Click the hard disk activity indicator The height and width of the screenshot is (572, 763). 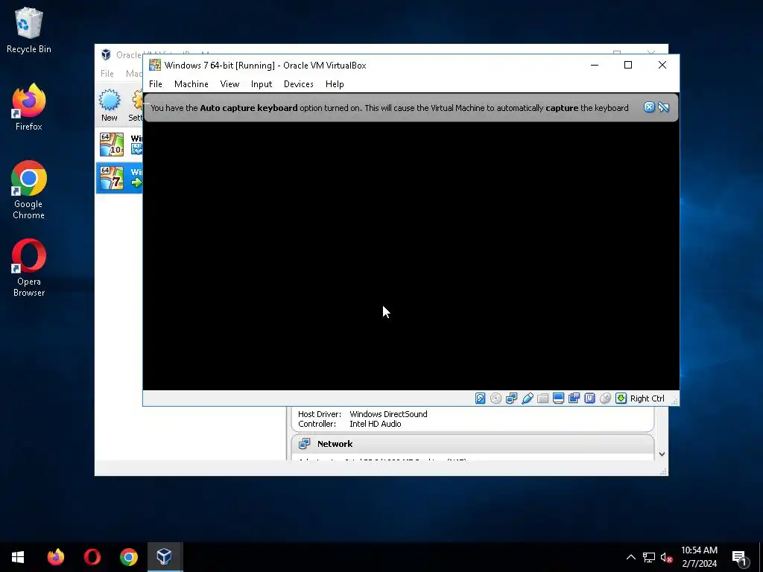pos(481,398)
